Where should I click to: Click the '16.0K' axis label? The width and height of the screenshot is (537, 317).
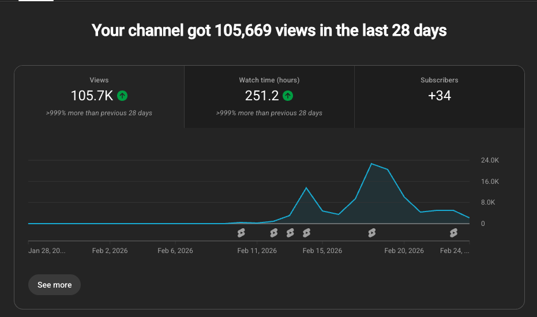click(490, 182)
